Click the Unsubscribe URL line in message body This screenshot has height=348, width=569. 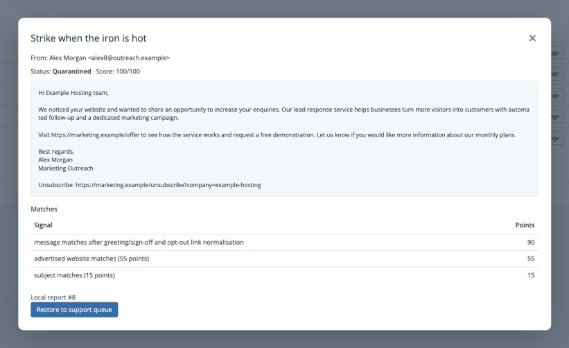click(150, 185)
